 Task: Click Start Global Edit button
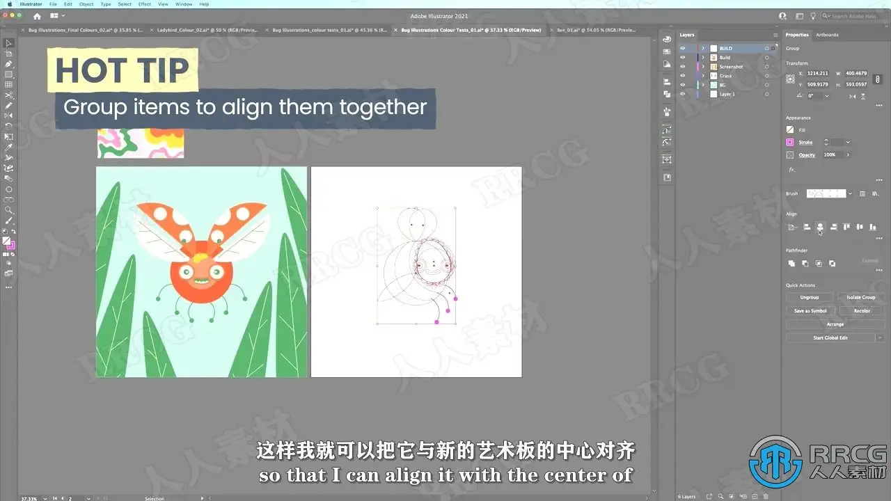pos(831,337)
